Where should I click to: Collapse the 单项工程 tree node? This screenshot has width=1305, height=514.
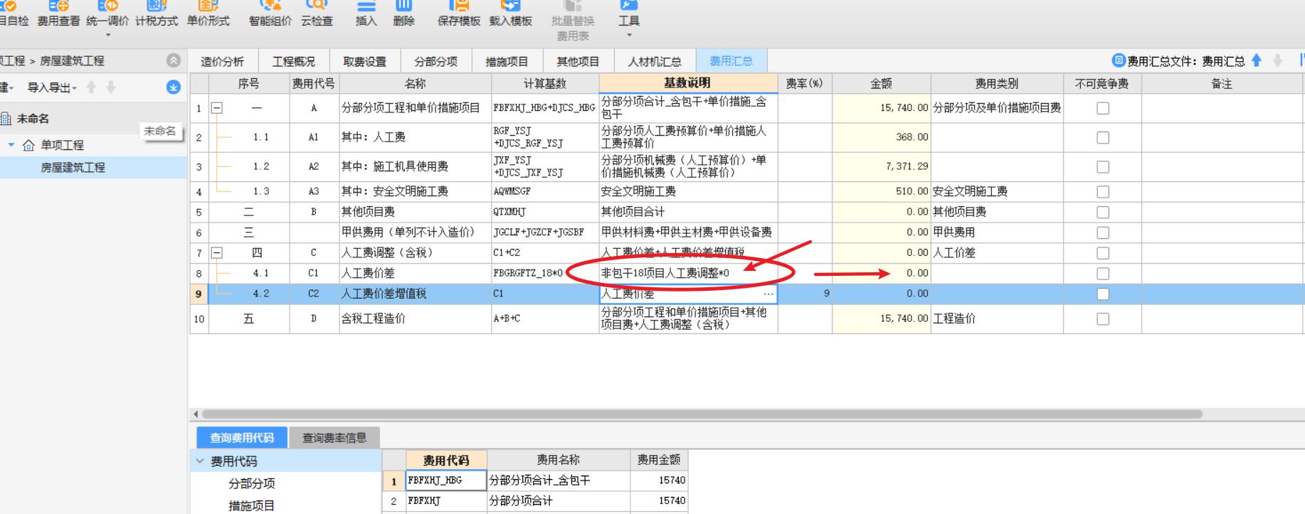click(x=11, y=145)
